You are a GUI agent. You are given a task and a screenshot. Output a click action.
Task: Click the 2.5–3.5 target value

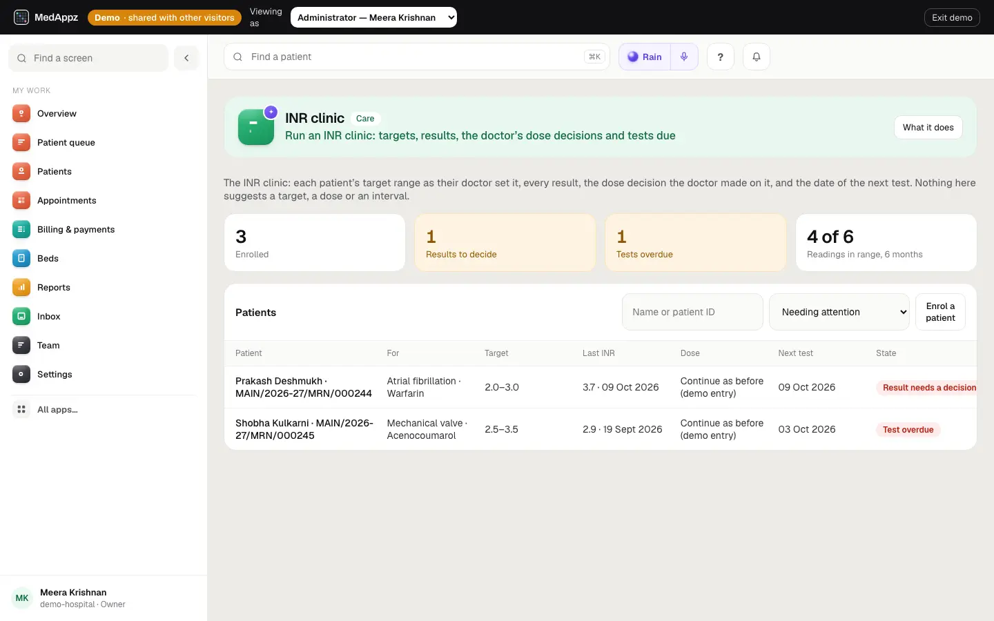pos(502,429)
